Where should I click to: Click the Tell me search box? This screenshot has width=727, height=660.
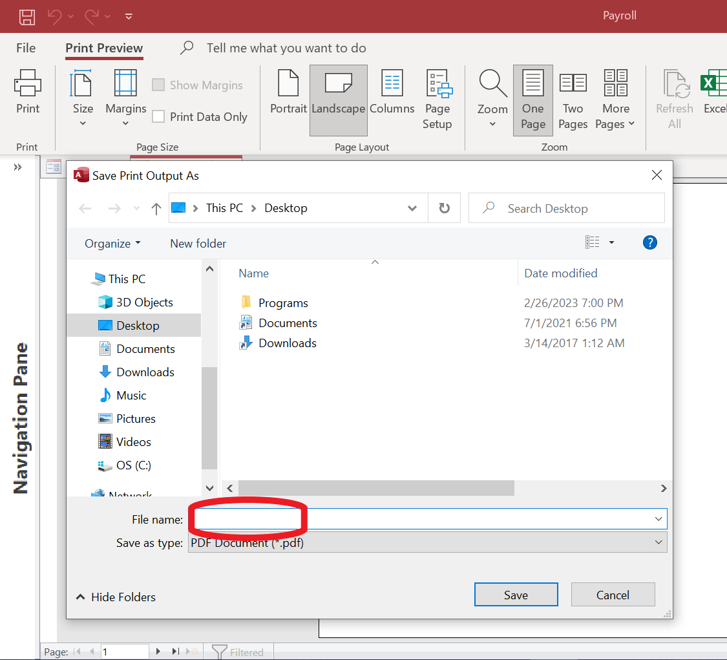(286, 48)
